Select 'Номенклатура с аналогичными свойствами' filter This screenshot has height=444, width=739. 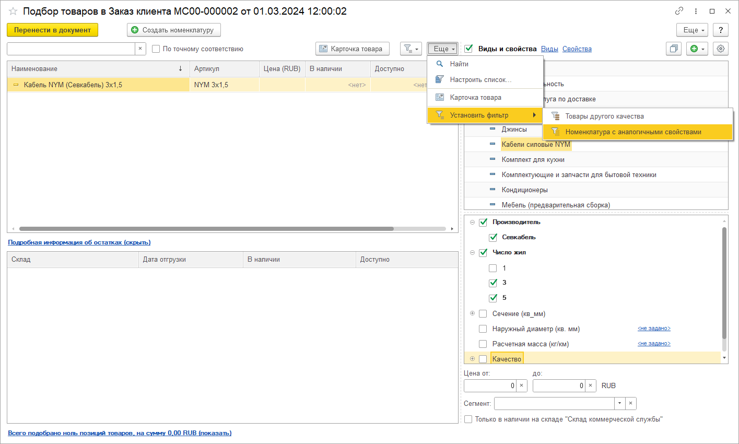(x=633, y=132)
